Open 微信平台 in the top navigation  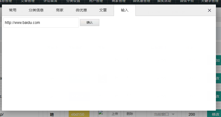[187, 1]
